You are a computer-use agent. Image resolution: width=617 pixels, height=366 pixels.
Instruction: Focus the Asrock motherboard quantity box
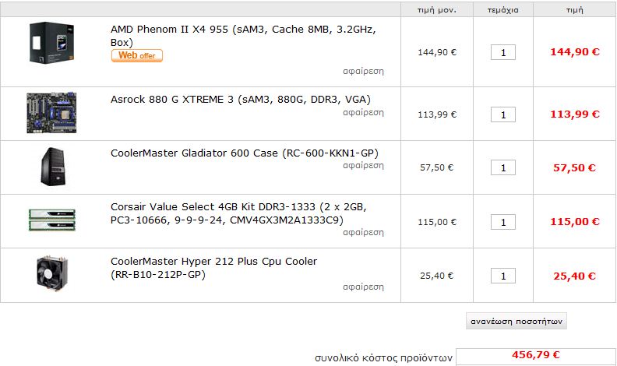[503, 114]
